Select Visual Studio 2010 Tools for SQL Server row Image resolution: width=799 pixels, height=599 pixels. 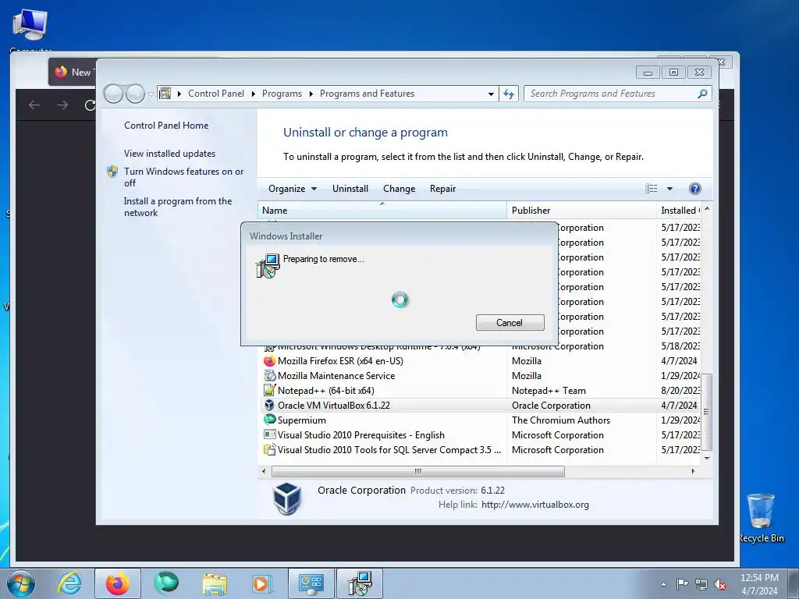click(479, 449)
